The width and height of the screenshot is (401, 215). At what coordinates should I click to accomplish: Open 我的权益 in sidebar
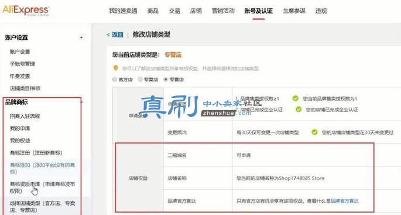tap(20, 141)
